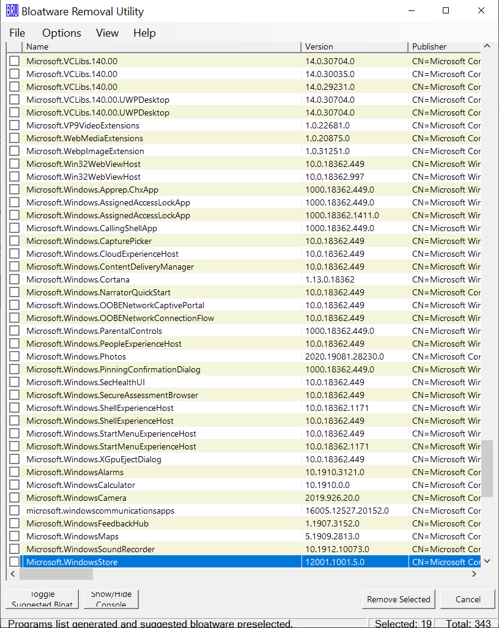Click version 14.0.30035.0 of Microsoft.VCLibs.140.00
The image size is (499, 628).
[x=330, y=74]
